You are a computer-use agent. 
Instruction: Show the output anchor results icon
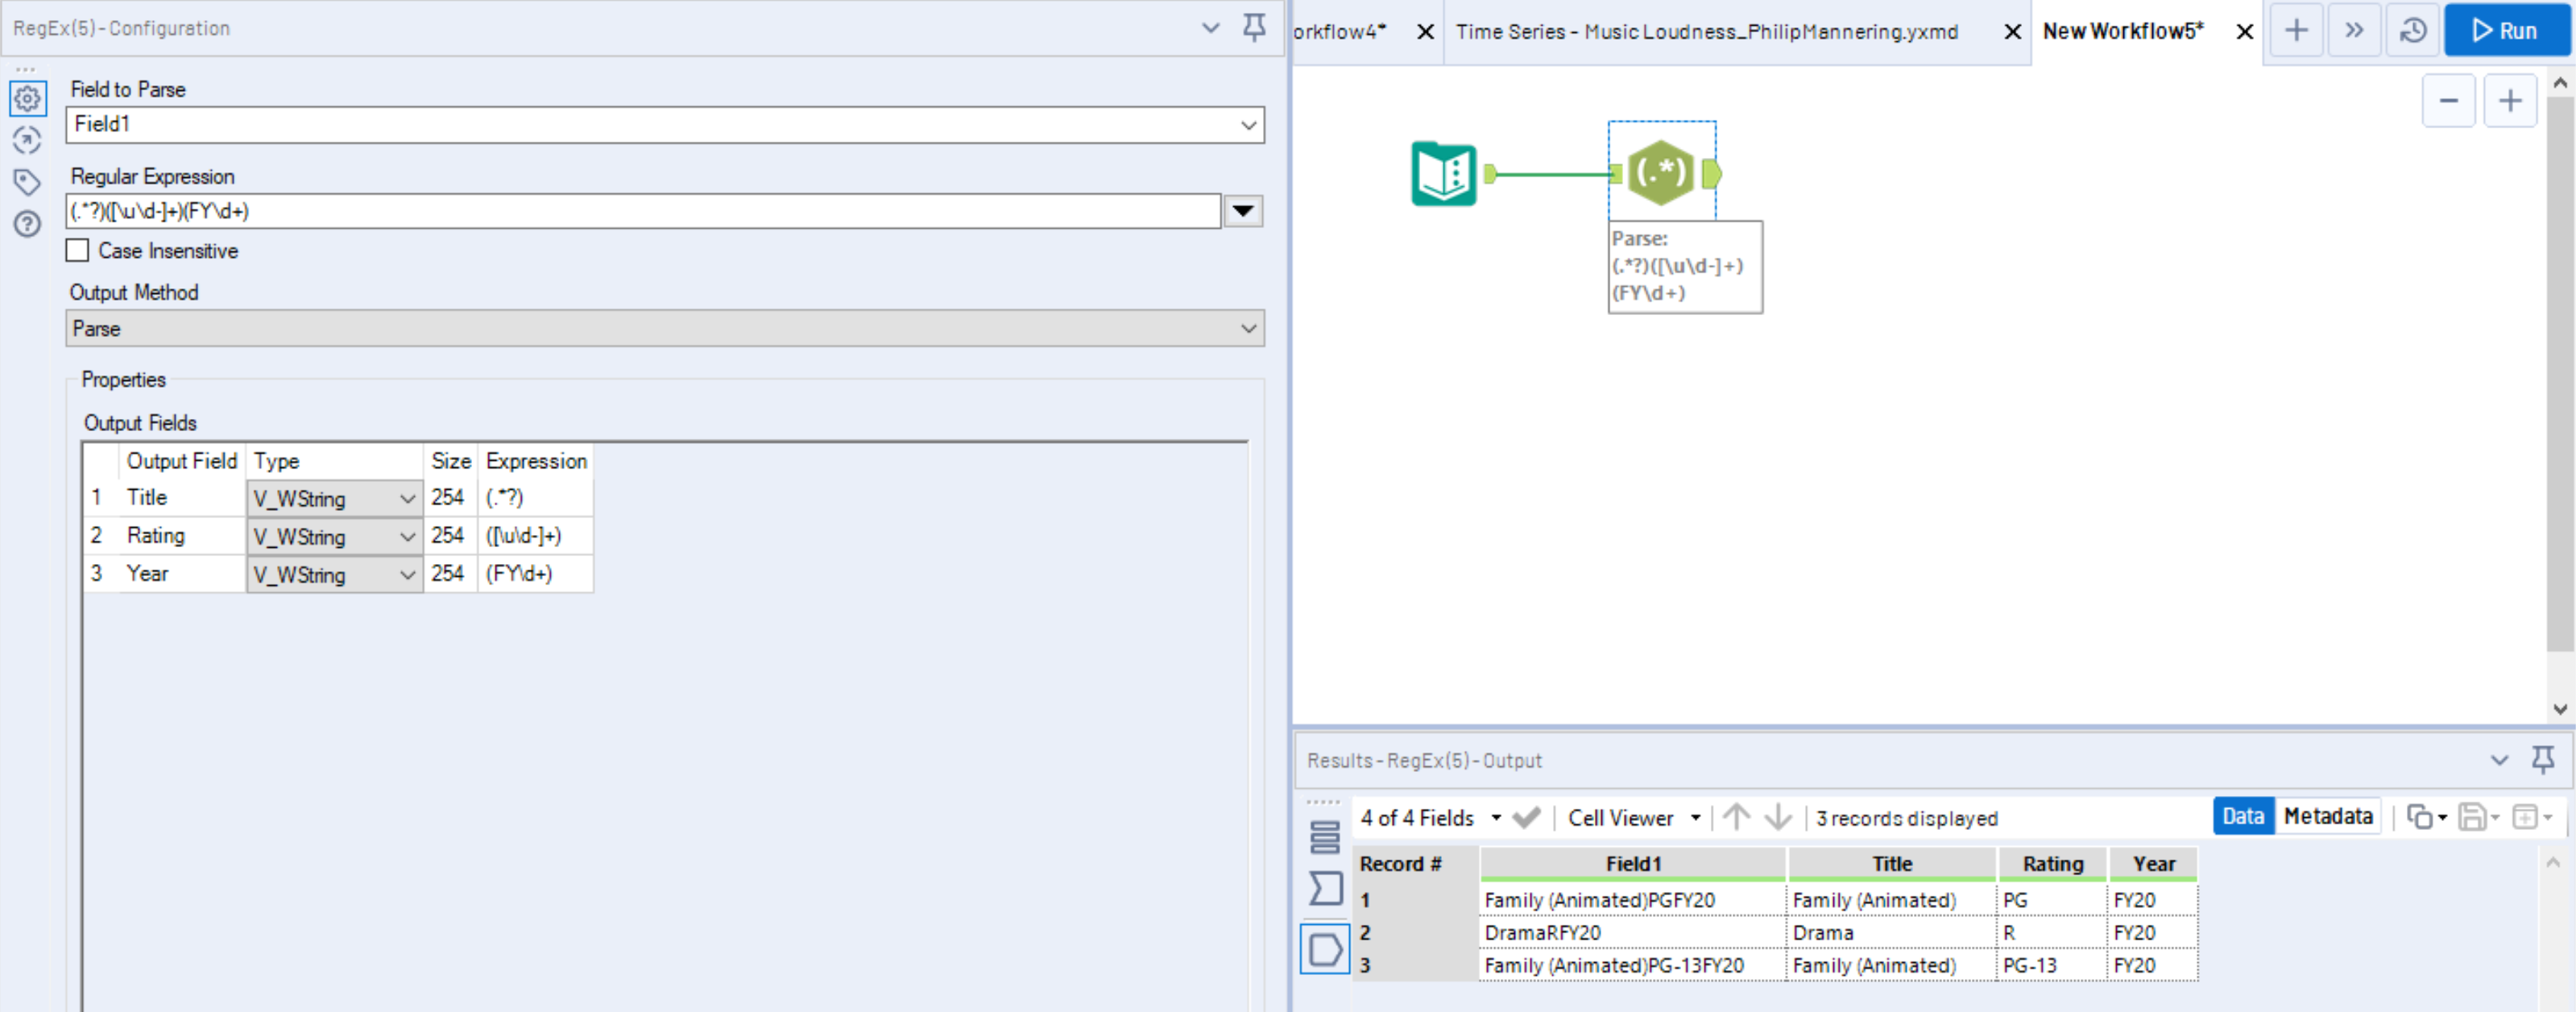[1325, 949]
